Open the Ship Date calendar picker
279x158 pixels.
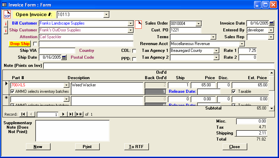tap(64, 57)
